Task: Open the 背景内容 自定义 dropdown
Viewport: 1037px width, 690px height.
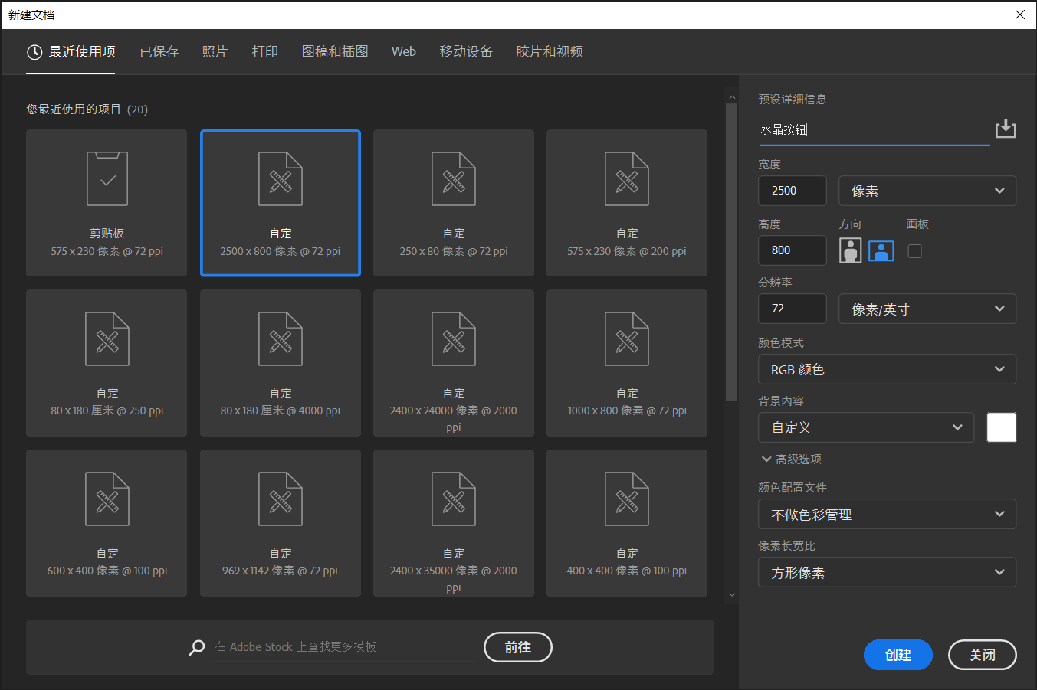Action: click(x=866, y=427)
